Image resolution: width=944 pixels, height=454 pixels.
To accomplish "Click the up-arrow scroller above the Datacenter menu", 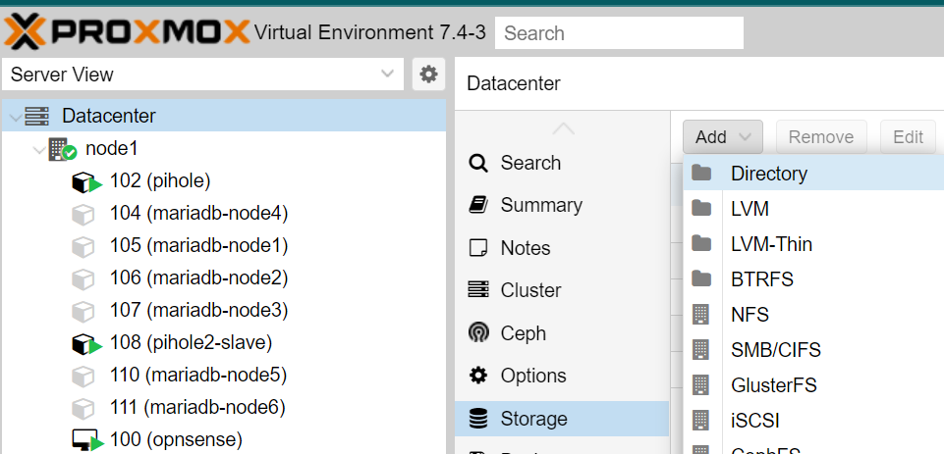I will [563, 128].
